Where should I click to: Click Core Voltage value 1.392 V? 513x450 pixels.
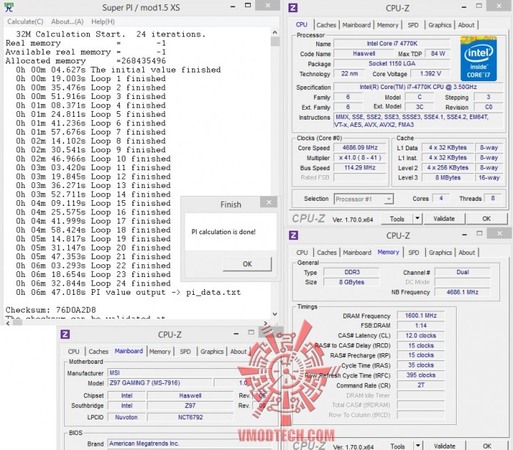point(430,73)
